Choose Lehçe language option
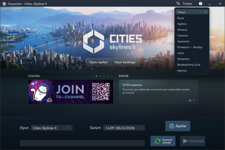The height and width of the screenshot is (150, 225). pyautogui.click(x=192, y=53)
